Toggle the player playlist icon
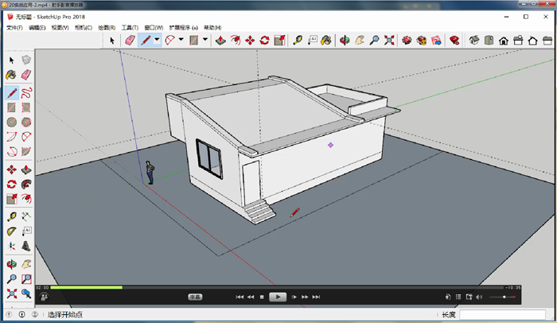Image resolution: width=557 pixels, height=323 pixels. pyautogui.click(x=458, y=297)
